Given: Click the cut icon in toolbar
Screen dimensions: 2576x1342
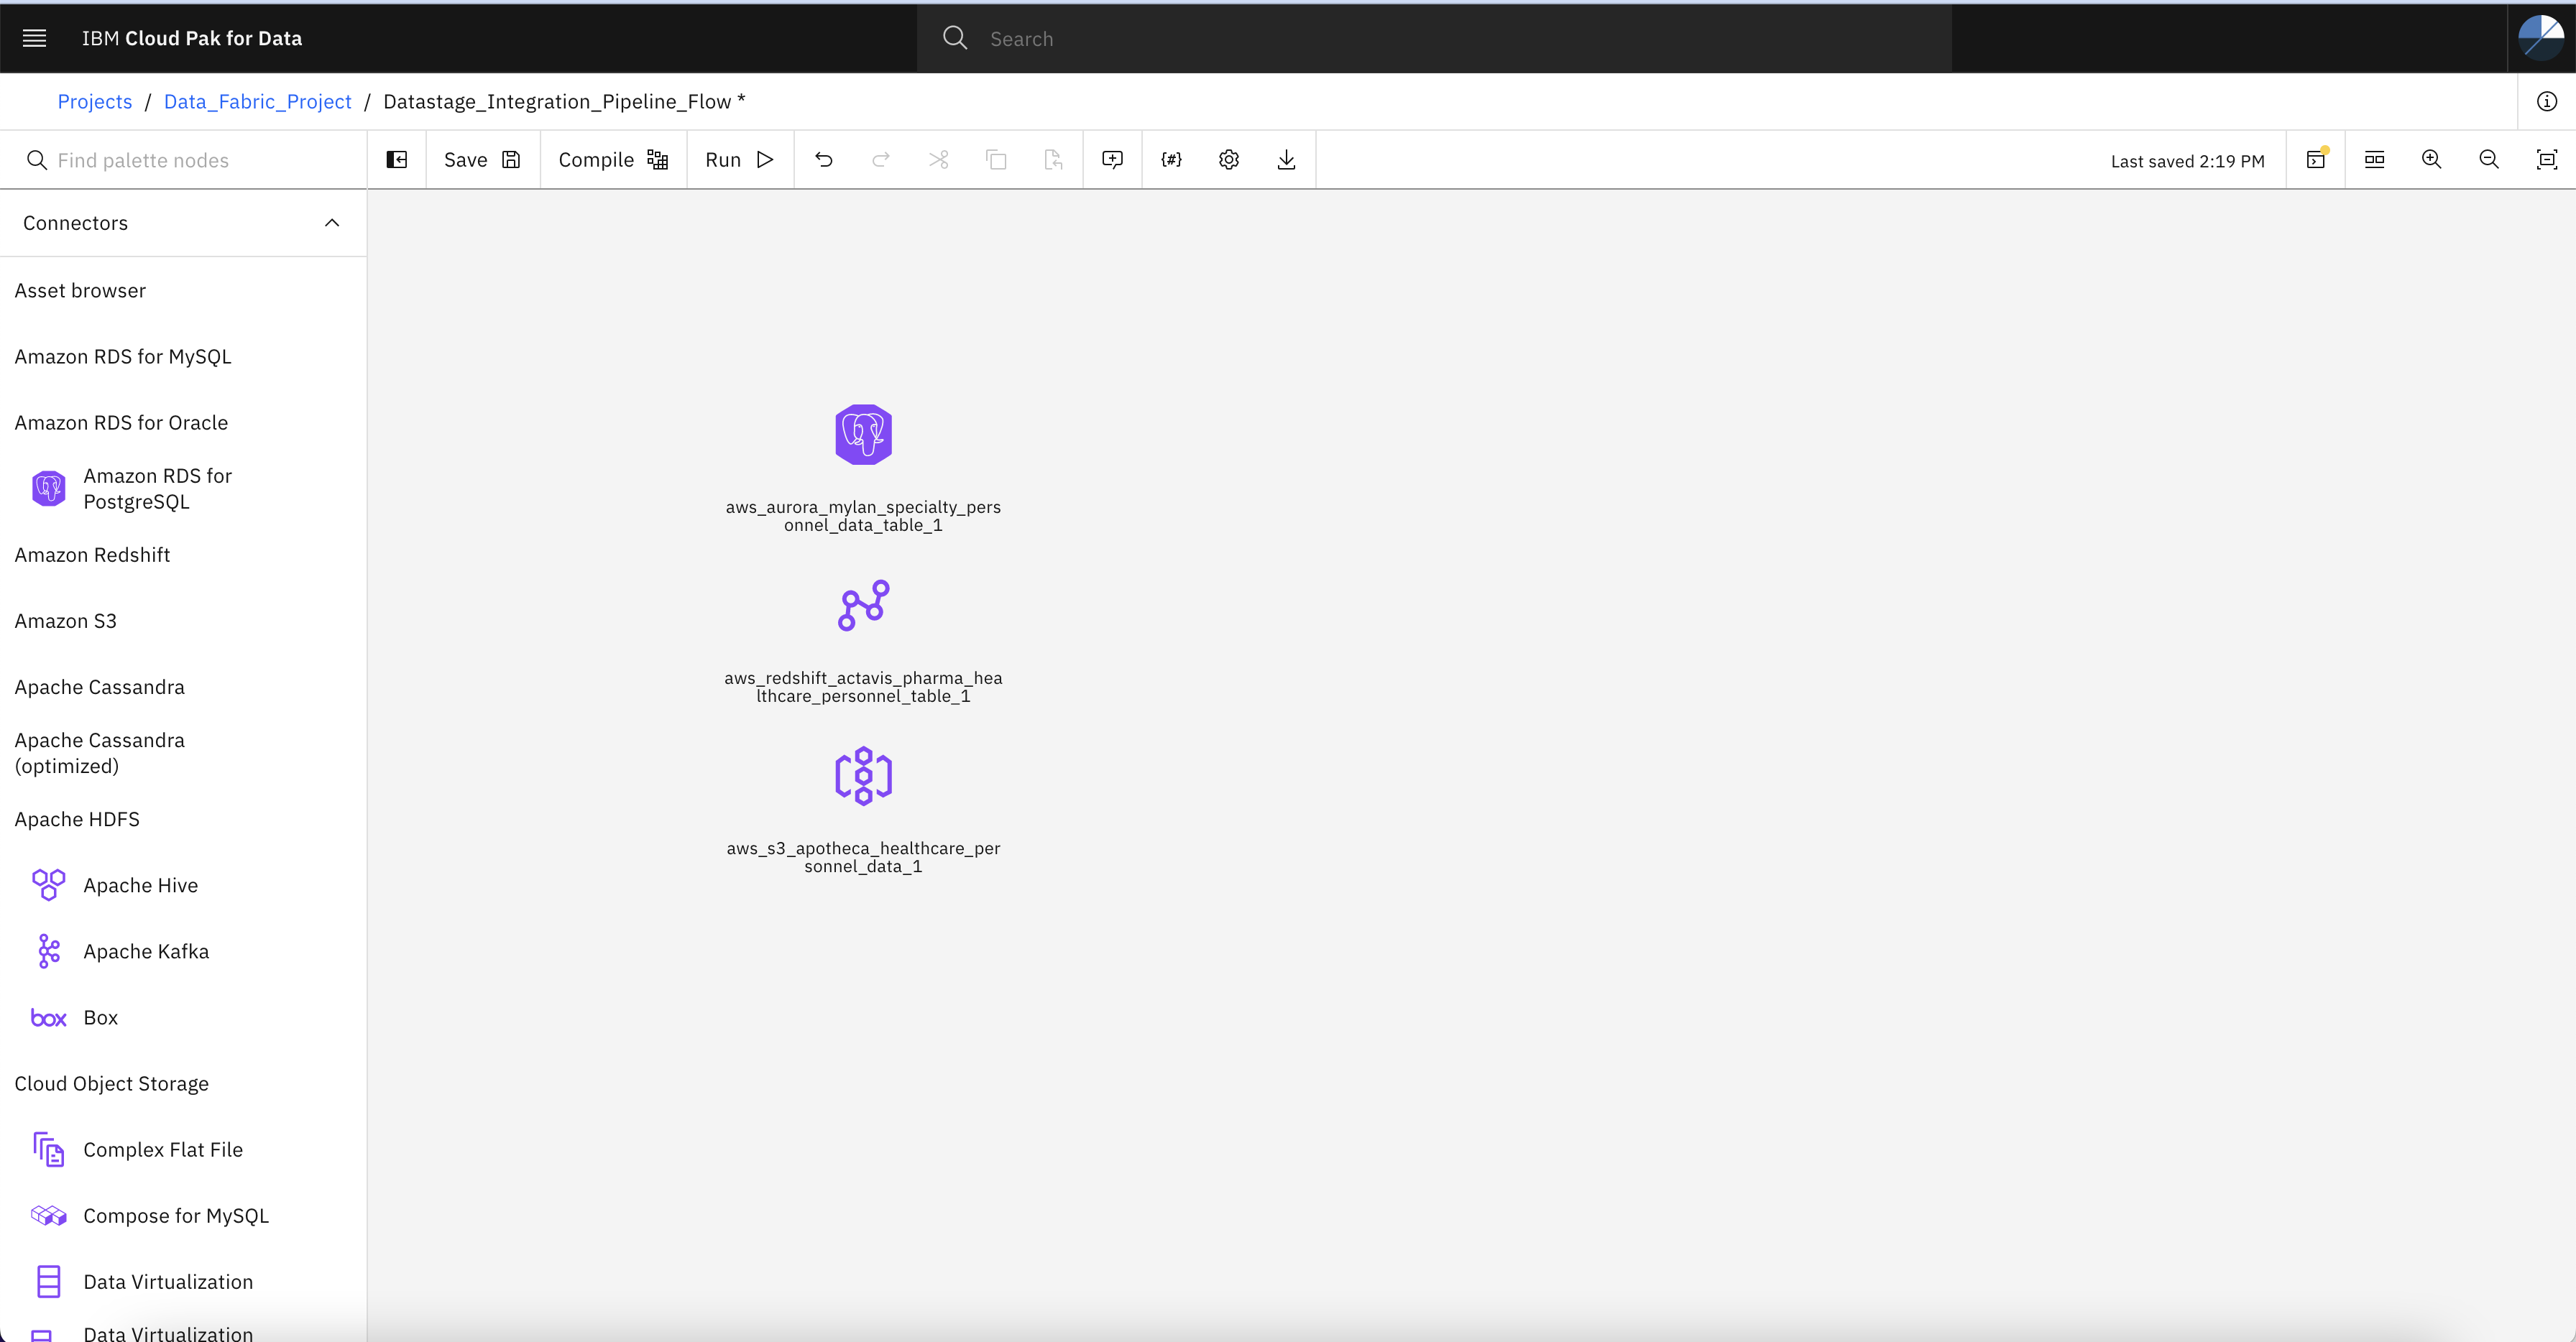Looking at the screenshot, I should [938, 160].
